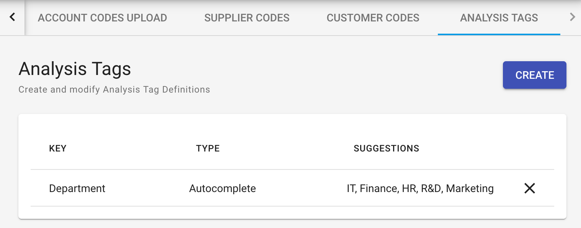Screen dimensions: 581x228
Task: Click the remove icon on the Department row
Action: [530, 188]
